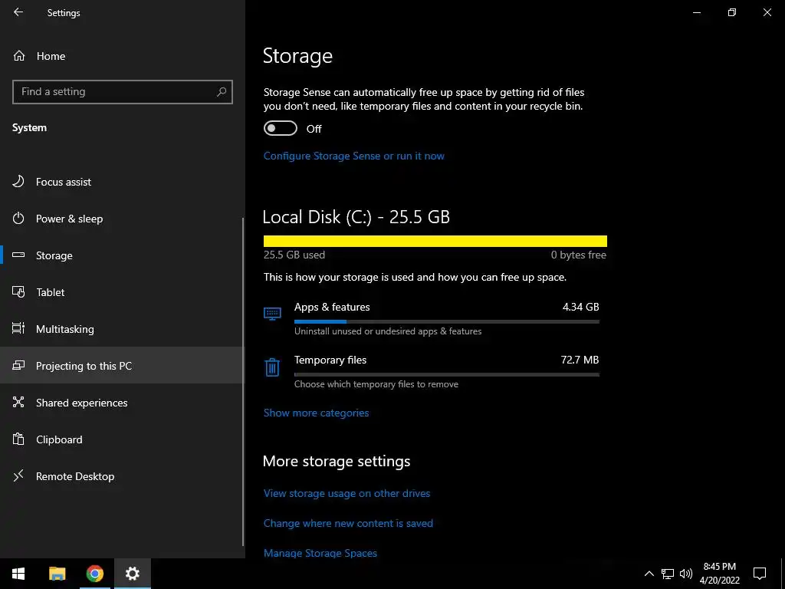
Task: Click the Shared experiences icon
Action: (18, 403)
